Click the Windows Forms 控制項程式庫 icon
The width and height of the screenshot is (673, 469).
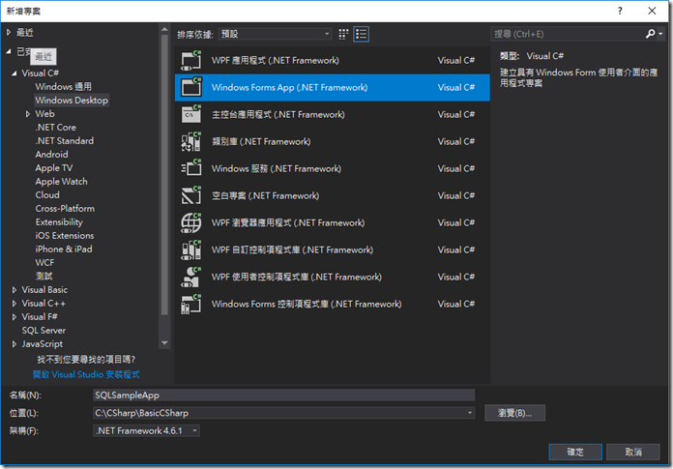pyautogui.click(x=191, y=304)
